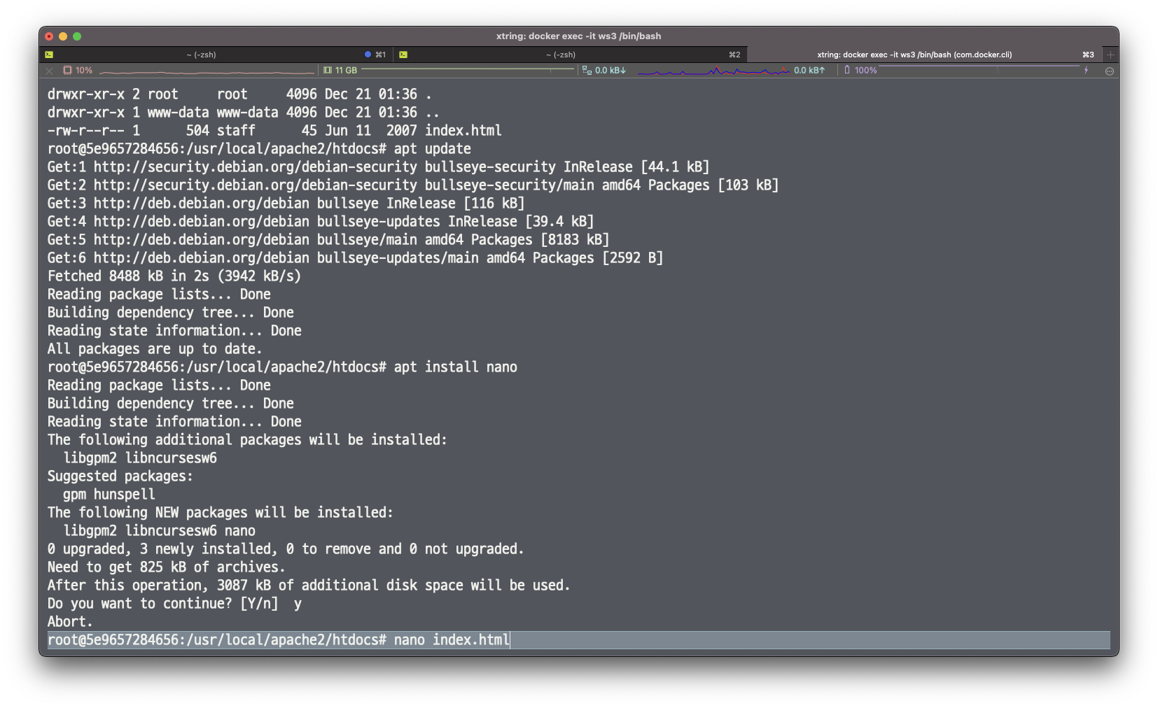This screenshot has width=1158, height=708.
Task: Click the 'Abort.' output line
Action: tap(70, 621)
